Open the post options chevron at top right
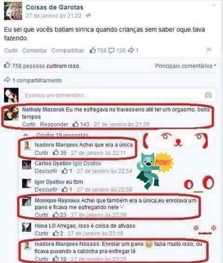Image resolution: width=223 pixels, height=263 pixels. tap(214, 5)
